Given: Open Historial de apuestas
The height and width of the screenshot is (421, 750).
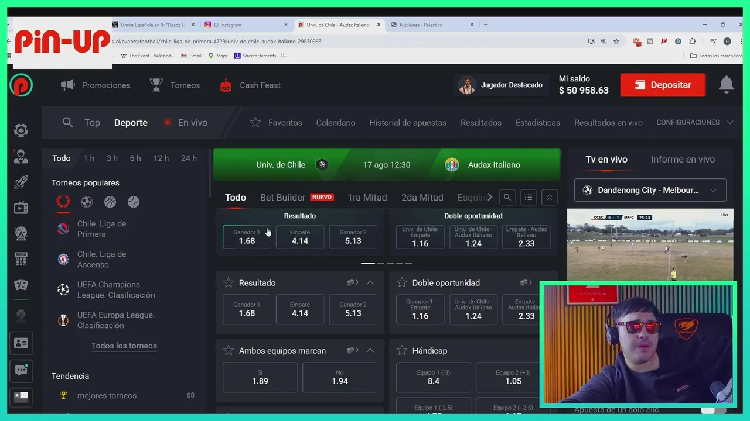Looking at the screenshot, I should 408,122.
